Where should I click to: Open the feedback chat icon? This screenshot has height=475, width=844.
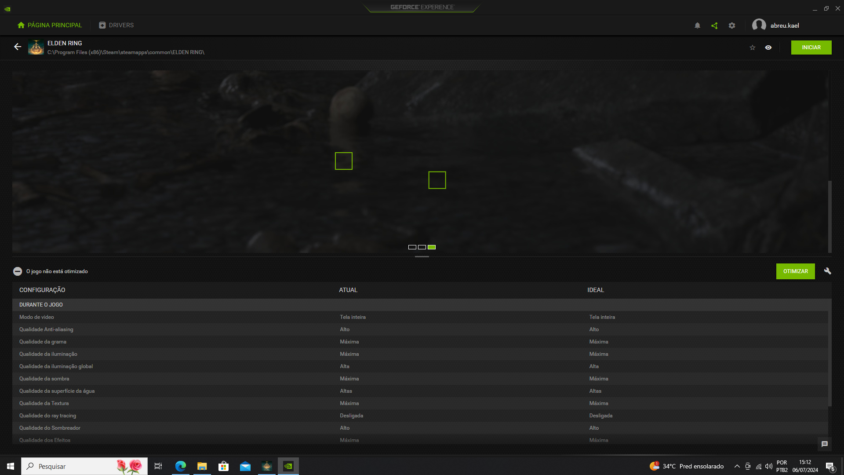825,444
